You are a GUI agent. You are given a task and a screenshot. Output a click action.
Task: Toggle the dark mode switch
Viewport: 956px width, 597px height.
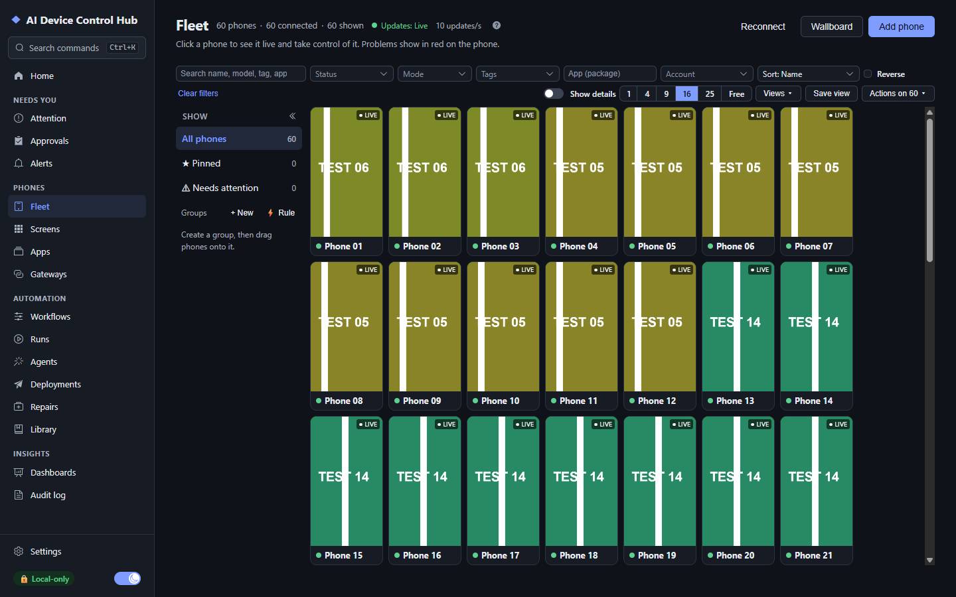(x=127, y=578)
